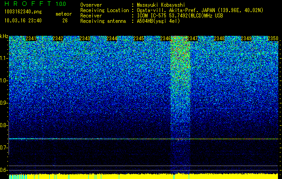Click the A504HB(yagi 4el) antenna text
Image resolution: width=282 pixels, height=179 pixels.
pyautogui.click(x=158, y=21)
